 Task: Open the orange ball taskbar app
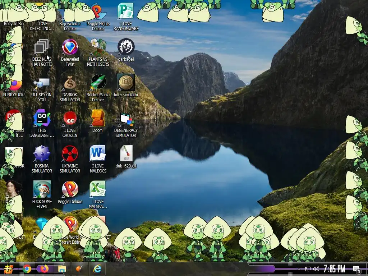point(79,269)
